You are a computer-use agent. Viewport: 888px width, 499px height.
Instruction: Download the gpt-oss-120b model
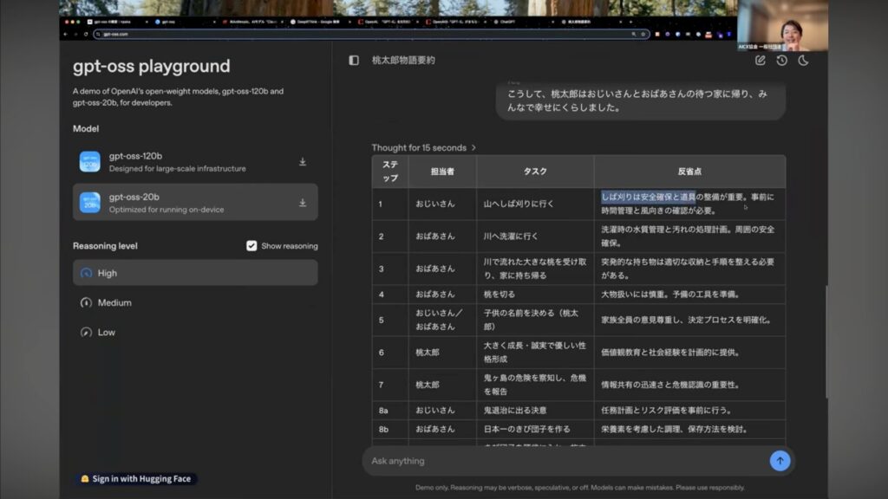[303, 162]
